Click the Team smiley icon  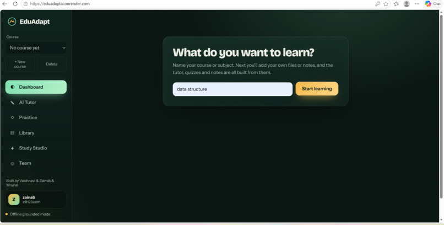point(13,163)
